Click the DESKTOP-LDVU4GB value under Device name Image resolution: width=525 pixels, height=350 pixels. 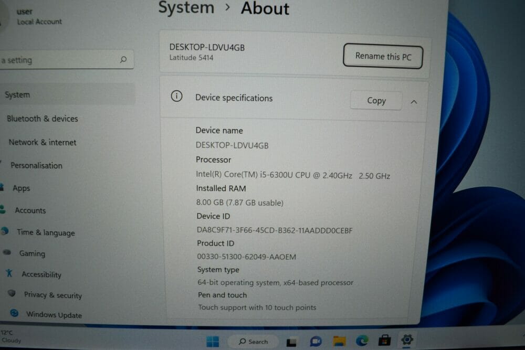click(x=232, y=145)
